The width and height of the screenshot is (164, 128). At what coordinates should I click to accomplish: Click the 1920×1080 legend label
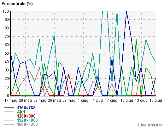point(27,120)
